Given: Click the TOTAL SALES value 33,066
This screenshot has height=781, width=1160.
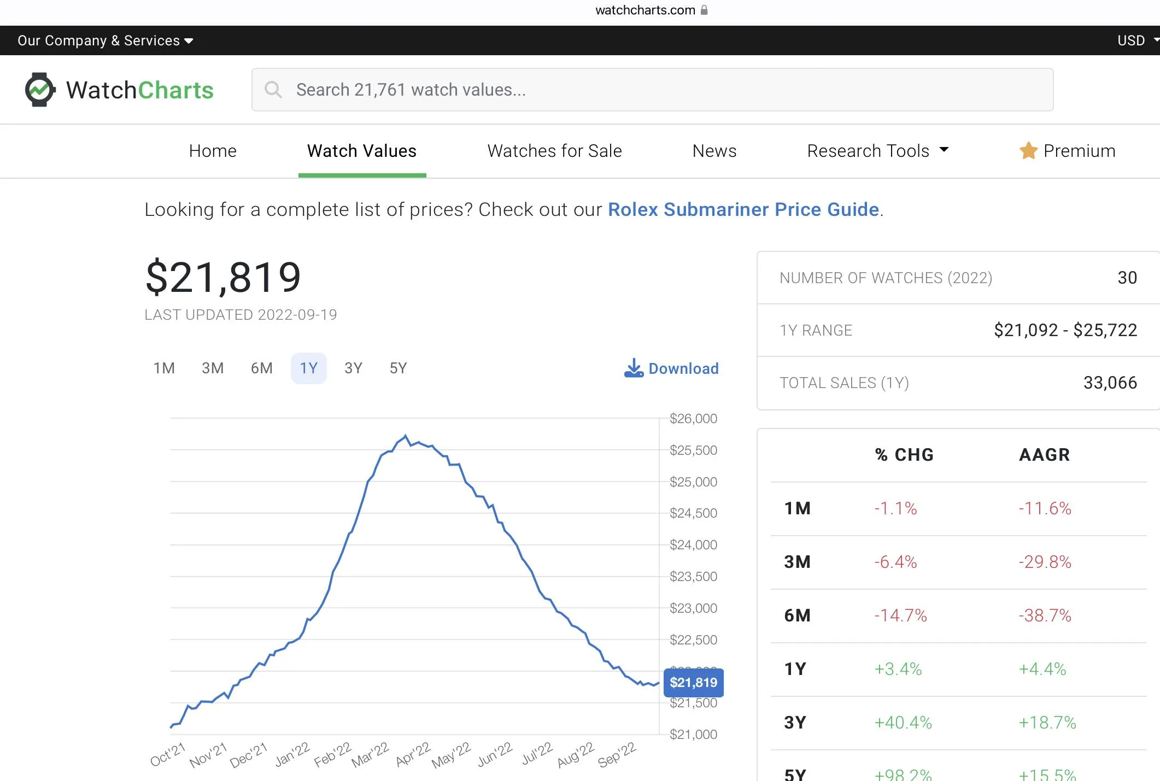Looking at the screenshot, I should point(1110,383).
